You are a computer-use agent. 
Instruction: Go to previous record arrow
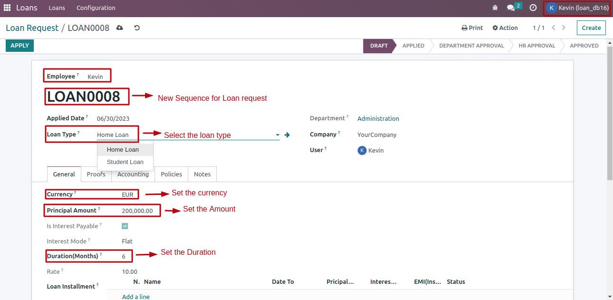pos(554,28)
